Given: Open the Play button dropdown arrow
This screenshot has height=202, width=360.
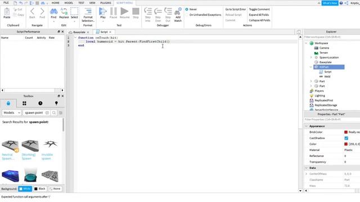Looking at the screenshot, I should click(102, 21).
